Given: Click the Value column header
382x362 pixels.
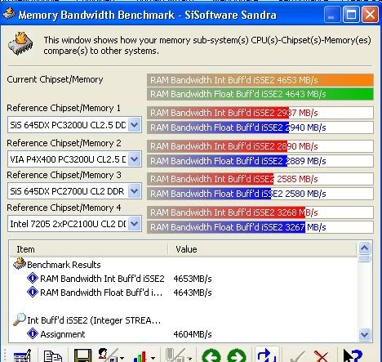Looking at the screenshot, I should 262,249.
